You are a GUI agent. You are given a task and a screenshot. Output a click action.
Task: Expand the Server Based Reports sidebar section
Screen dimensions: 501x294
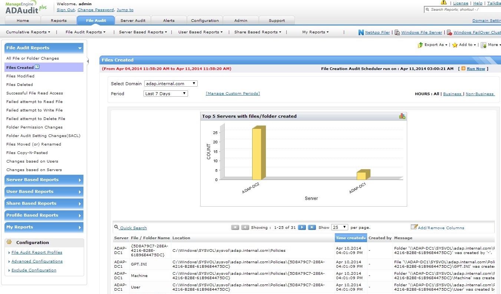click(x=44, y=180)
